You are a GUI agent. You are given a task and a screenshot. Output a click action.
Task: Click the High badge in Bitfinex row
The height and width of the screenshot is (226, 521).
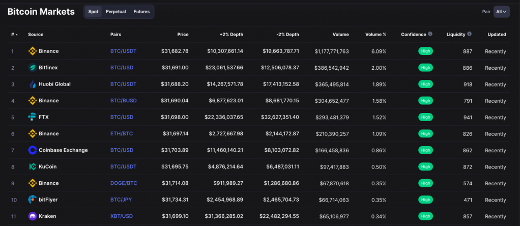tap(425, 68)
